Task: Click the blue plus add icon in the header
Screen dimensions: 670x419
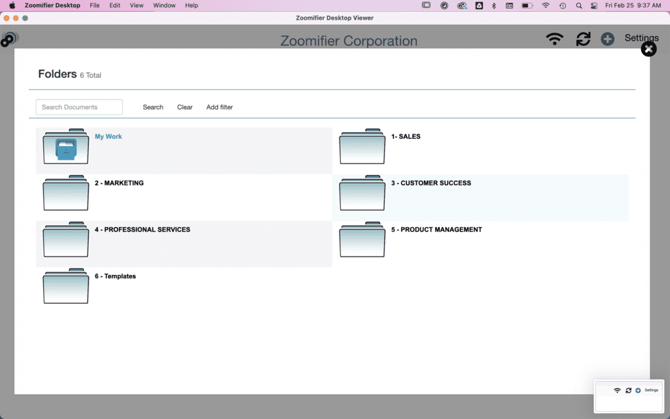Action: click(x=607, y=39)
